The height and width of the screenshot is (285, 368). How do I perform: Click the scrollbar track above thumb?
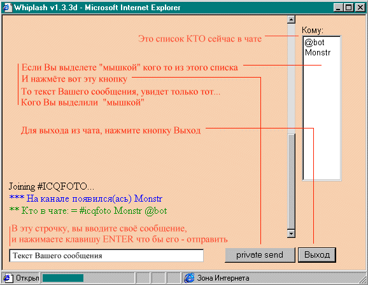point(291,79)
